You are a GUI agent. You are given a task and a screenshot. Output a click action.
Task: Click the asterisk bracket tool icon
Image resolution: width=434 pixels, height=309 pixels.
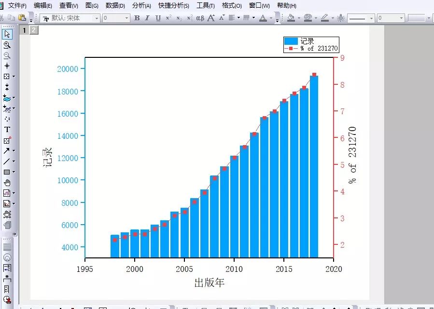7,279
